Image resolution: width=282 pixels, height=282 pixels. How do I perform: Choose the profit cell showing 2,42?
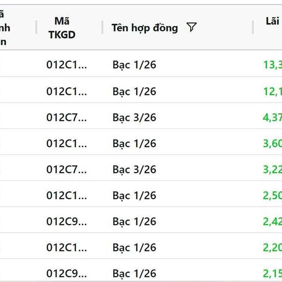(272, 221)
